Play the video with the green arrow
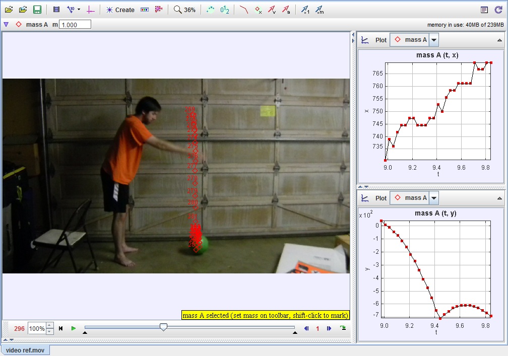 coord(74,328)
